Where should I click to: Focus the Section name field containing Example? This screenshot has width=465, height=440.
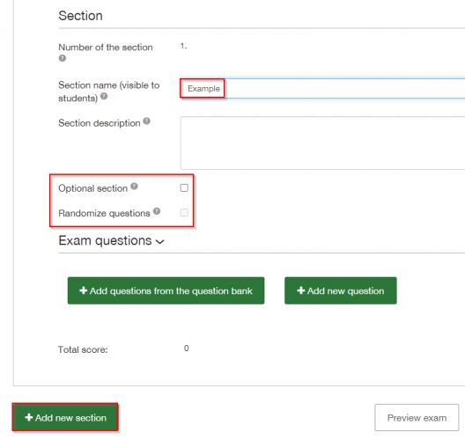(322, 88)
